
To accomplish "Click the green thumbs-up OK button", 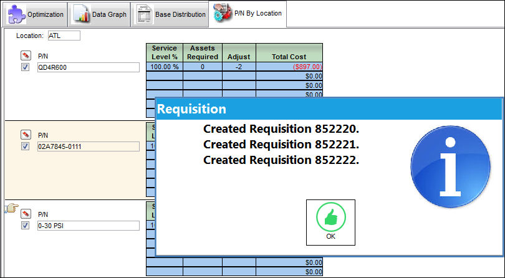I will click(x=330, y=223).
